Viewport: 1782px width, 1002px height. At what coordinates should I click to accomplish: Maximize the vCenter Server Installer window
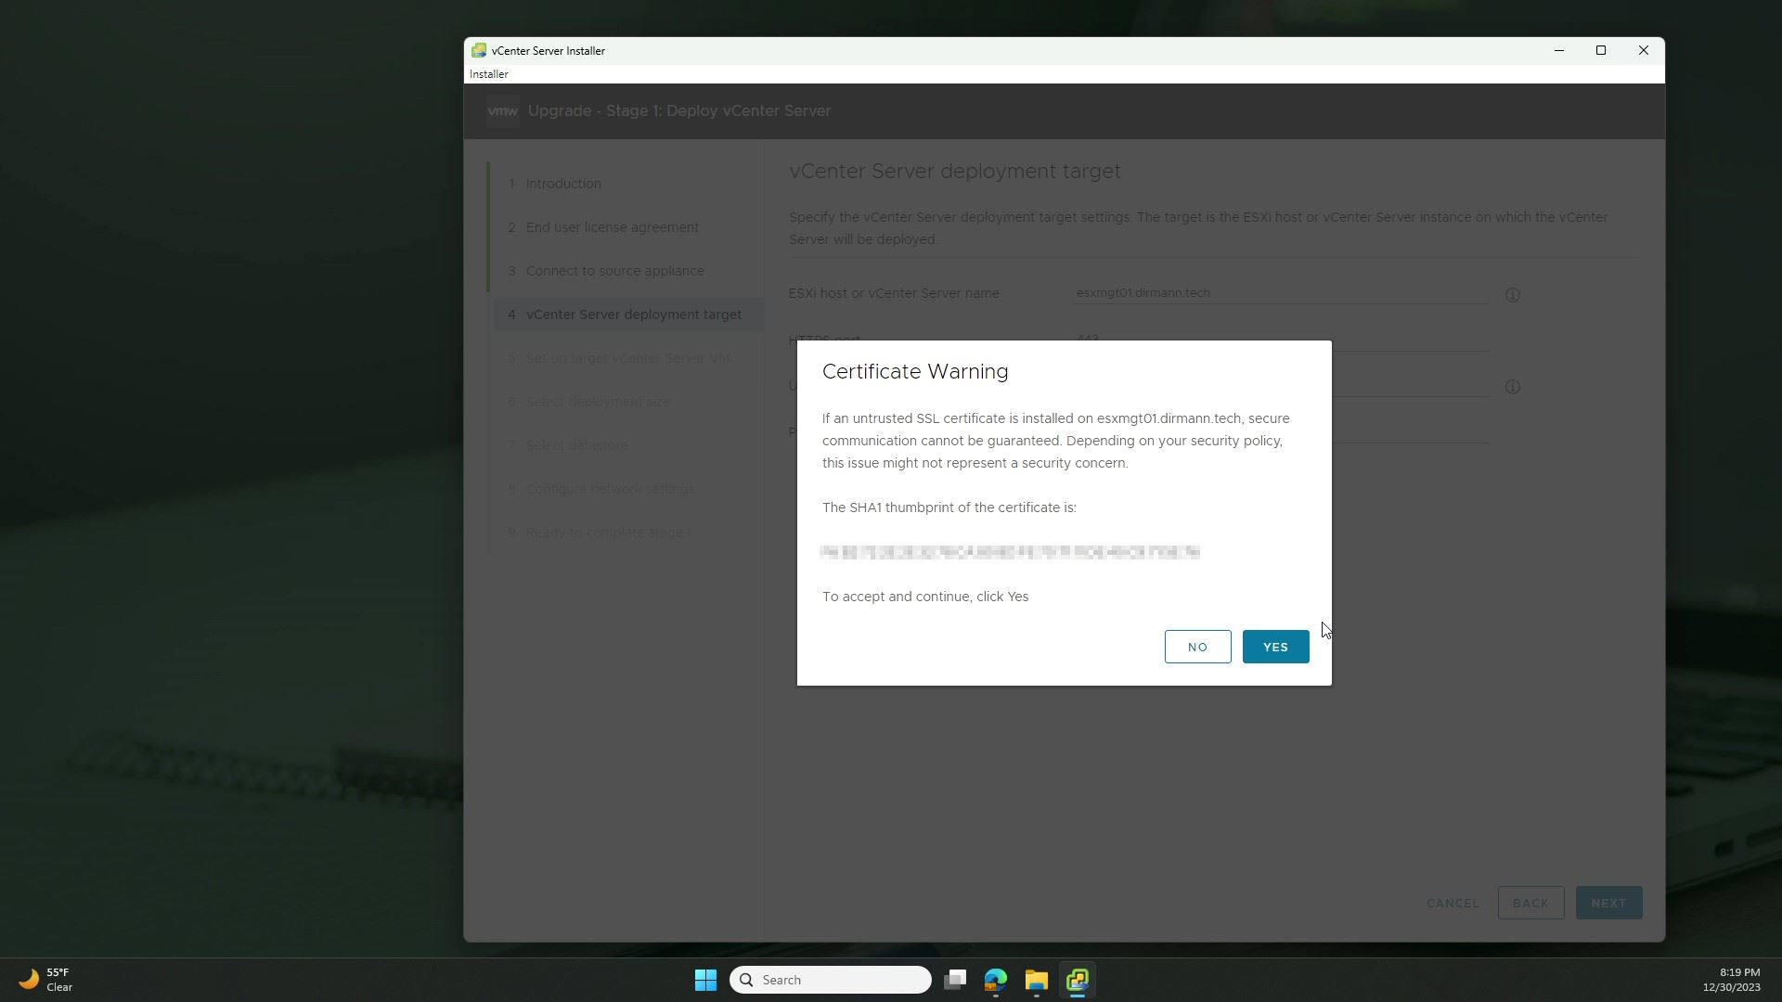[1601, 51]
